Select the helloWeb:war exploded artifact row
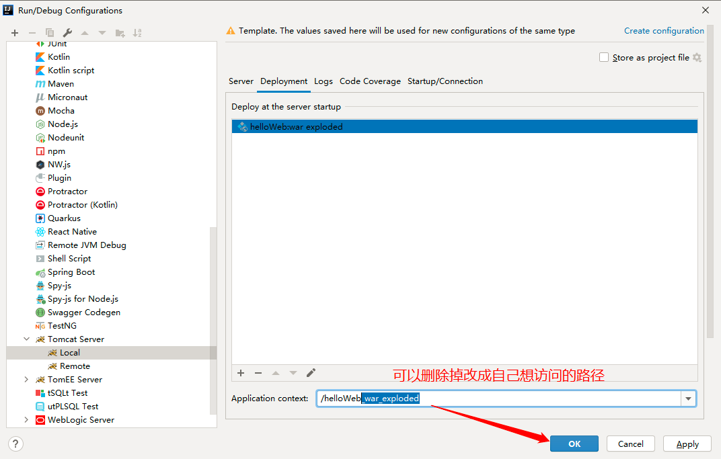This screenshot has height=459, width=721. point(465,127)
